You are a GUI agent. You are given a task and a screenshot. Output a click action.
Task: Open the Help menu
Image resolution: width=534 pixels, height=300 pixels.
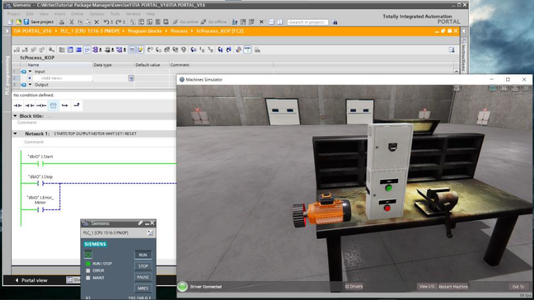pyautogui.click(x=150, y=14)
